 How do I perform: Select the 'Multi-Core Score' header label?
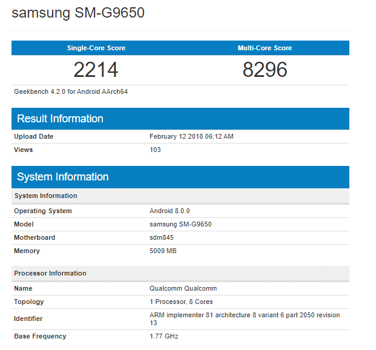265,48
